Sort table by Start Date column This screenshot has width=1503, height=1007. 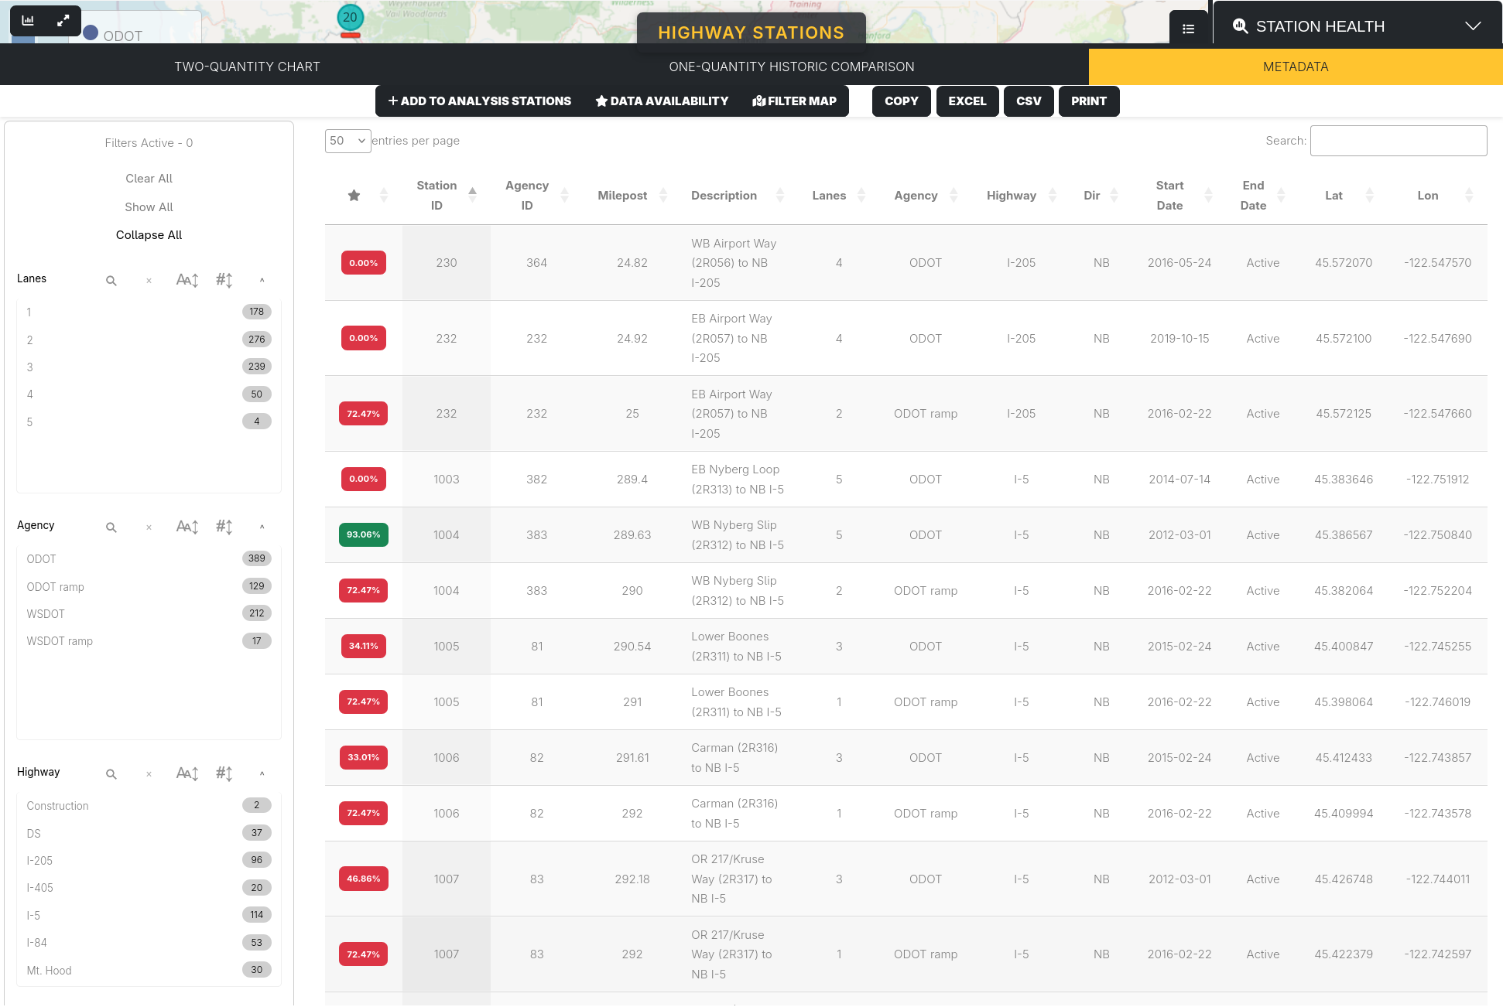pos(1179,196)
